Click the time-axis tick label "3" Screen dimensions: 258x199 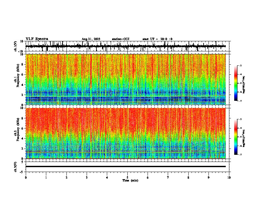87,178
